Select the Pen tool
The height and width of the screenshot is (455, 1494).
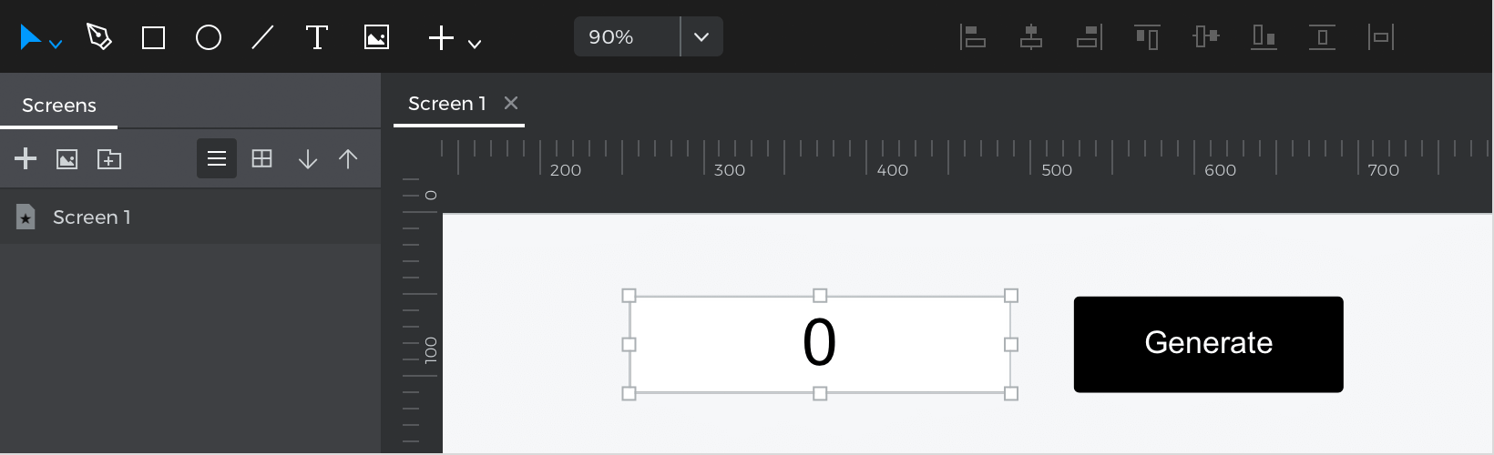pyautogui.click(x=98, y=37)
